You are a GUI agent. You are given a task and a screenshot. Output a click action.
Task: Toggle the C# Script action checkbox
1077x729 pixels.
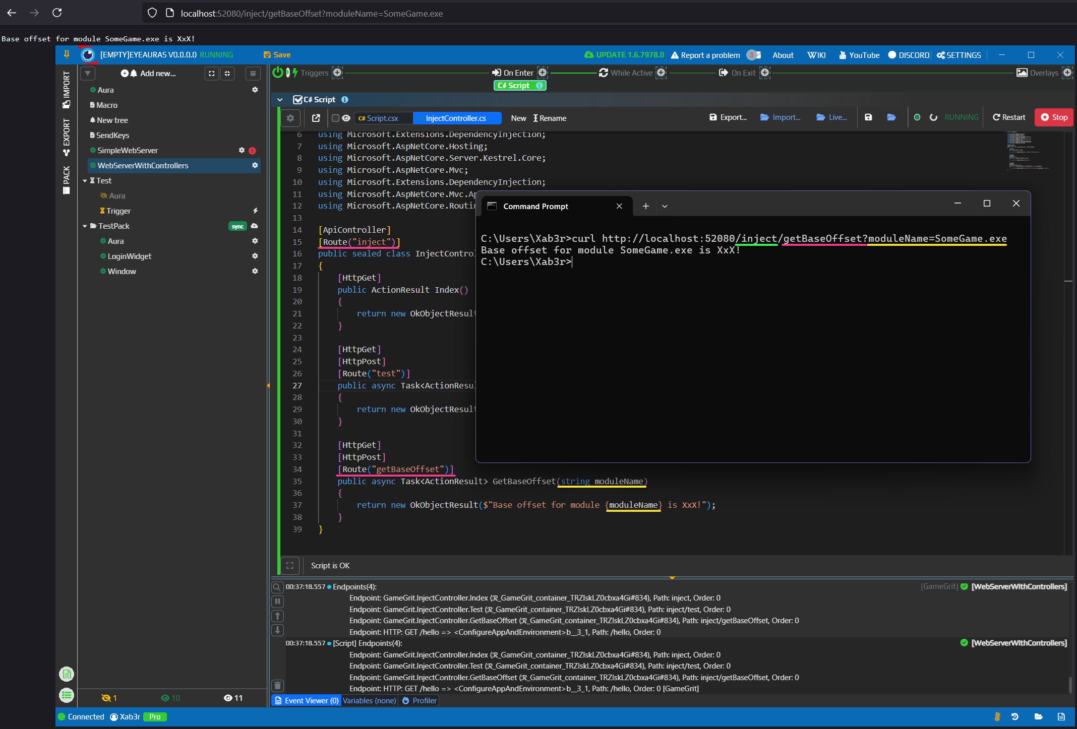[x=298, y=100]
